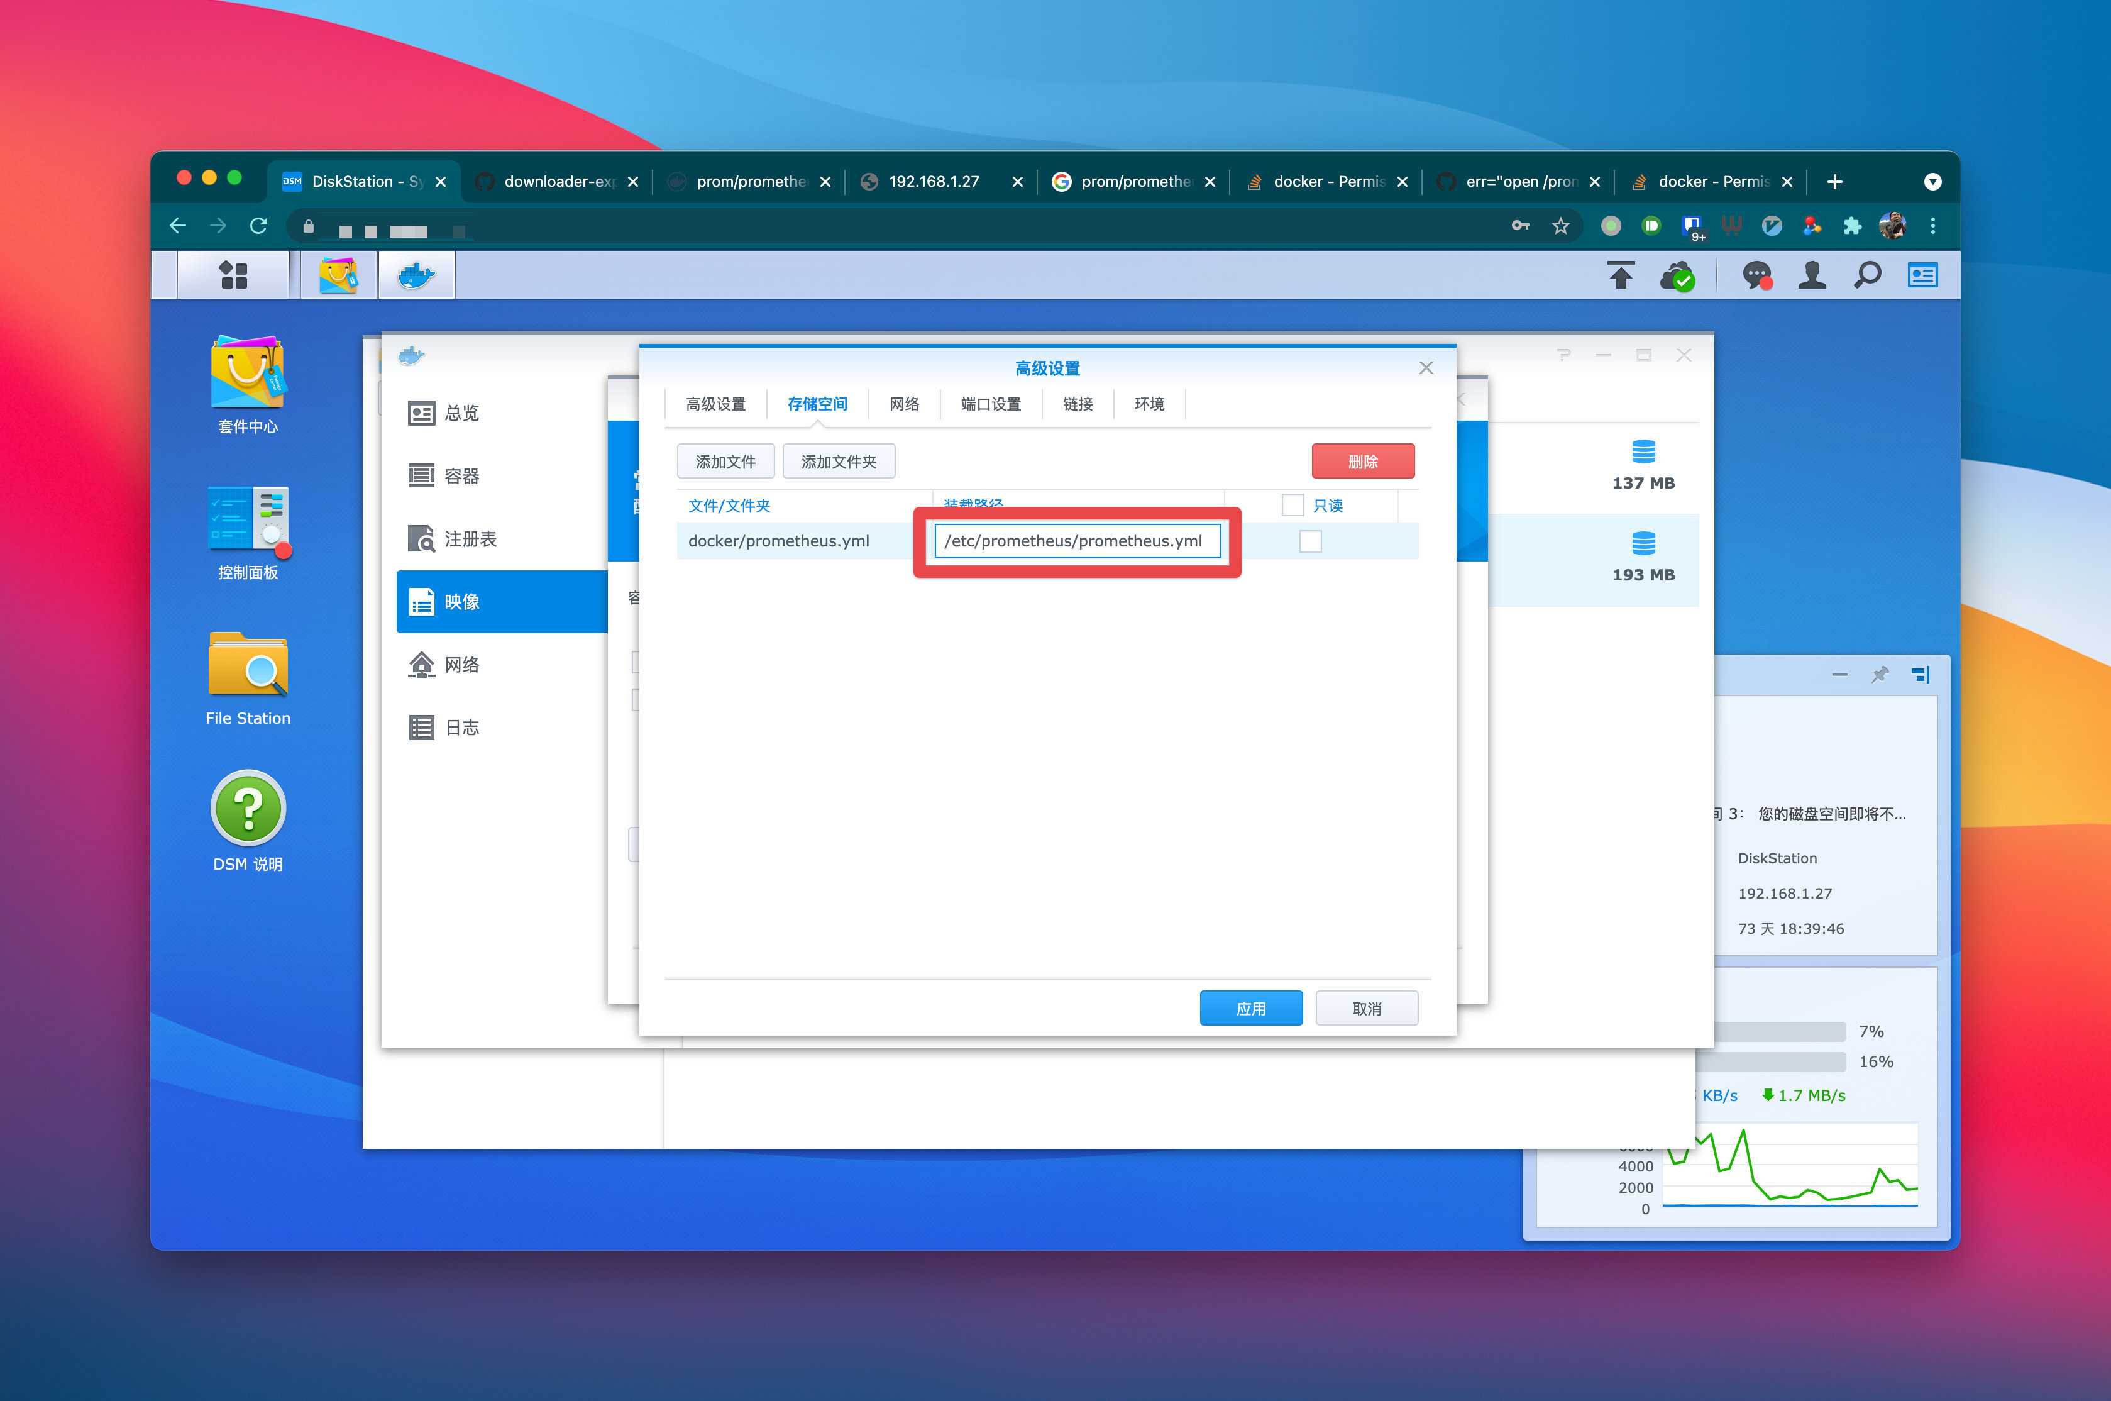Viewport: 2111px width, 1401px height.
Task: Toggle read-only checkbox for prometheus.yml row
Action: tap(1310, 541)
